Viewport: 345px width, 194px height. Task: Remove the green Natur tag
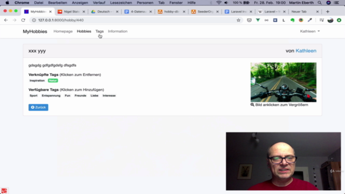pyautogui.click(x=53, y=80)
